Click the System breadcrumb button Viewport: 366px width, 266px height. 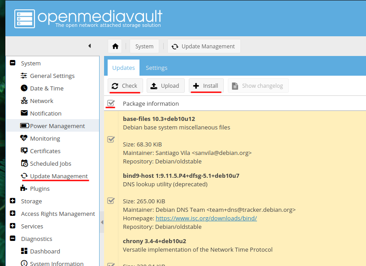[x=144, y=47]
